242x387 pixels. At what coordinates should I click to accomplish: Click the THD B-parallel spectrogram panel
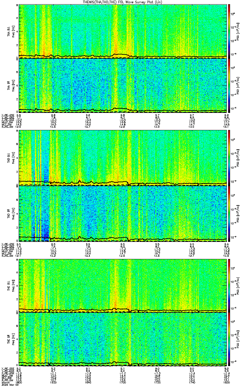123,213
